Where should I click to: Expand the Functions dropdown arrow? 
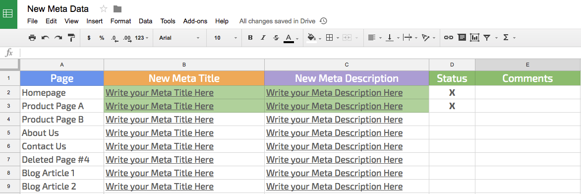(514, 38)
